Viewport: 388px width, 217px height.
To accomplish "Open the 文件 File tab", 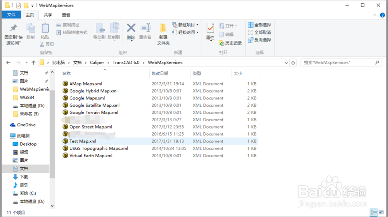I will coord(11,15).
